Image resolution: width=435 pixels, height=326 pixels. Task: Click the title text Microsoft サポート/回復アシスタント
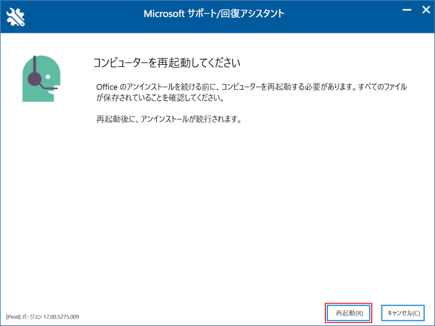[x=214, y=13]
